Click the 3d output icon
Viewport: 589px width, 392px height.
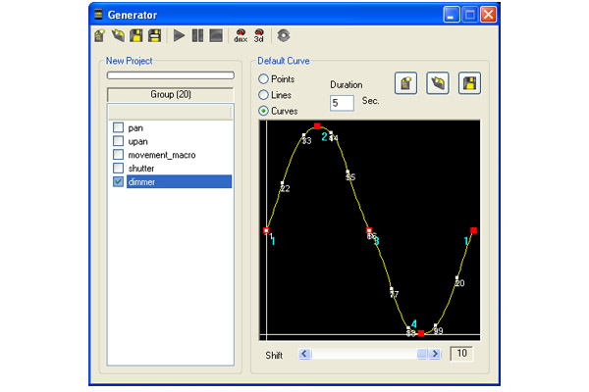(259, 36)
